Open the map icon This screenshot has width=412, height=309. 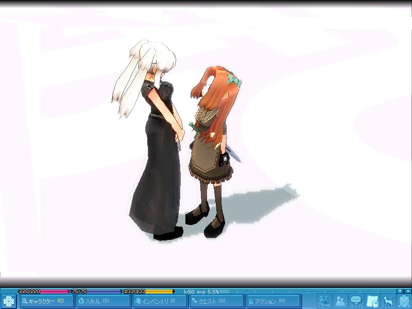[x=372, y=301]
